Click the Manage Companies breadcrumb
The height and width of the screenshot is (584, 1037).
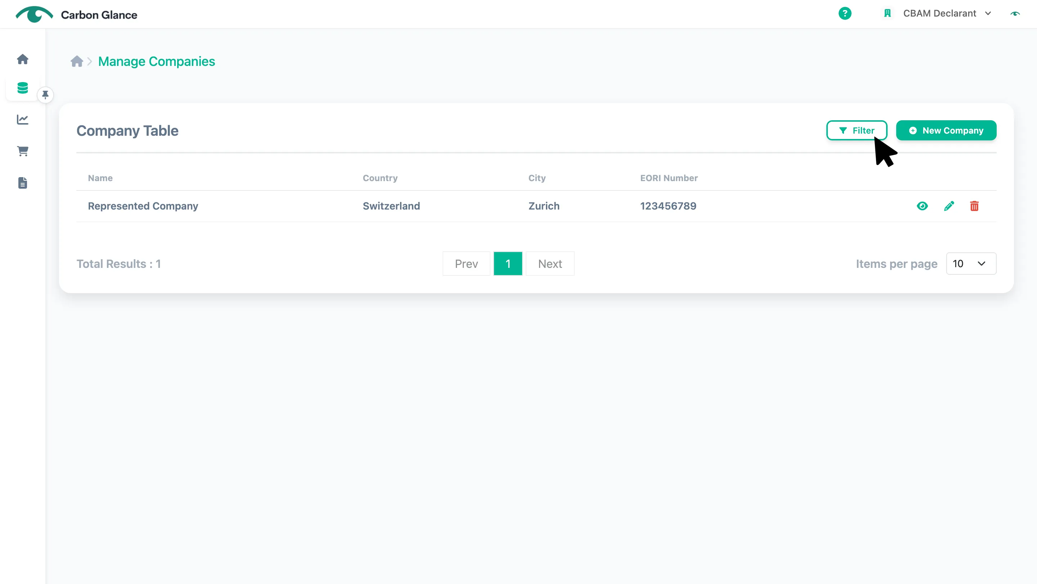(157, 61)
